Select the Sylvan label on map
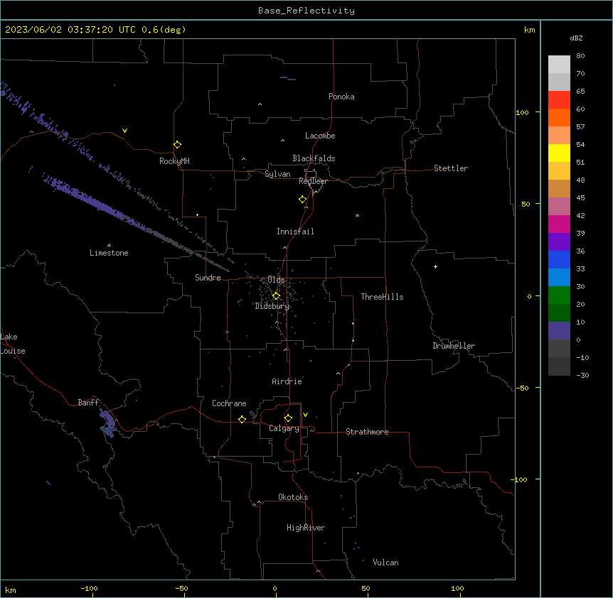This screenshot has height=598, width=613. click(x=277, y=174)
